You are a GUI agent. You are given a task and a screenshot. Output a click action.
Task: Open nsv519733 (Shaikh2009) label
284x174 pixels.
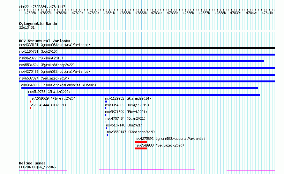point(49,92)
